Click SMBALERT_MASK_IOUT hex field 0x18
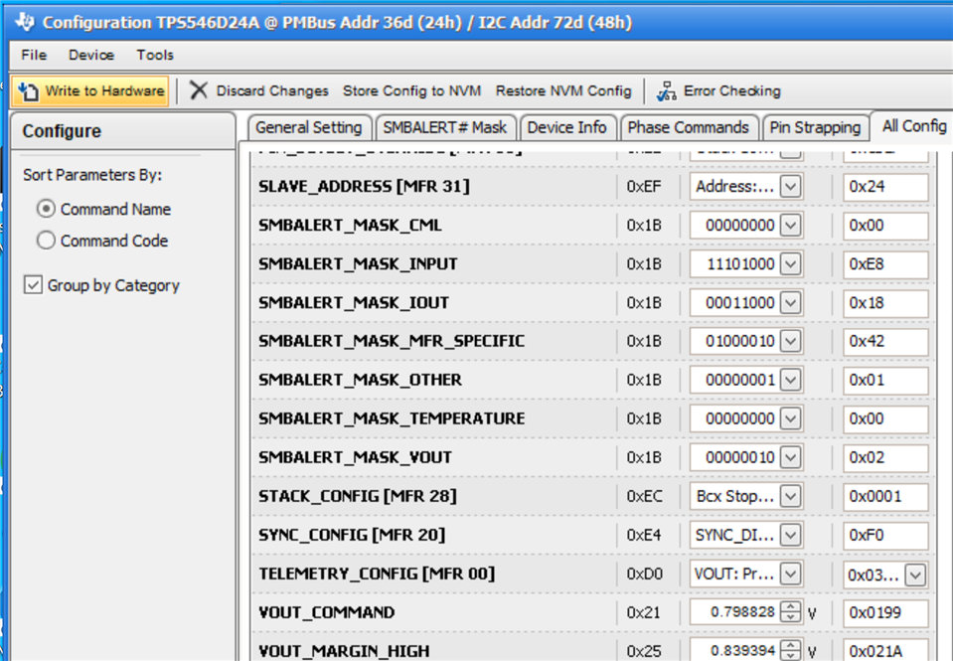This screenshot has height=661, width=953. pos(885,302)
